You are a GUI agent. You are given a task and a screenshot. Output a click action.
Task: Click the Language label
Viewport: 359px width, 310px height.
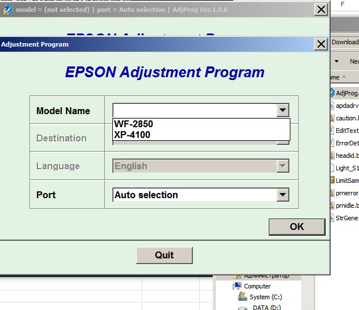click(x=58, y=166)
